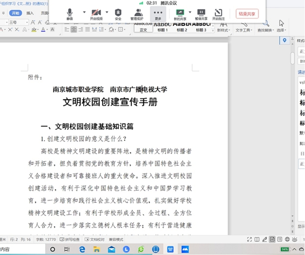Screen dimensions: 305x255
Task: Click the vertical document scrollbar thumb
Action: click(293, 58)
